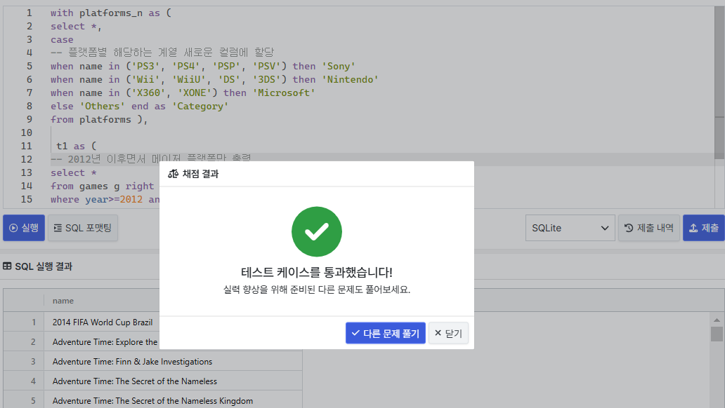The height and width of the screenshot is (408, 725).
Task: Click row number 2 in results table
Action: pos(33,342)
